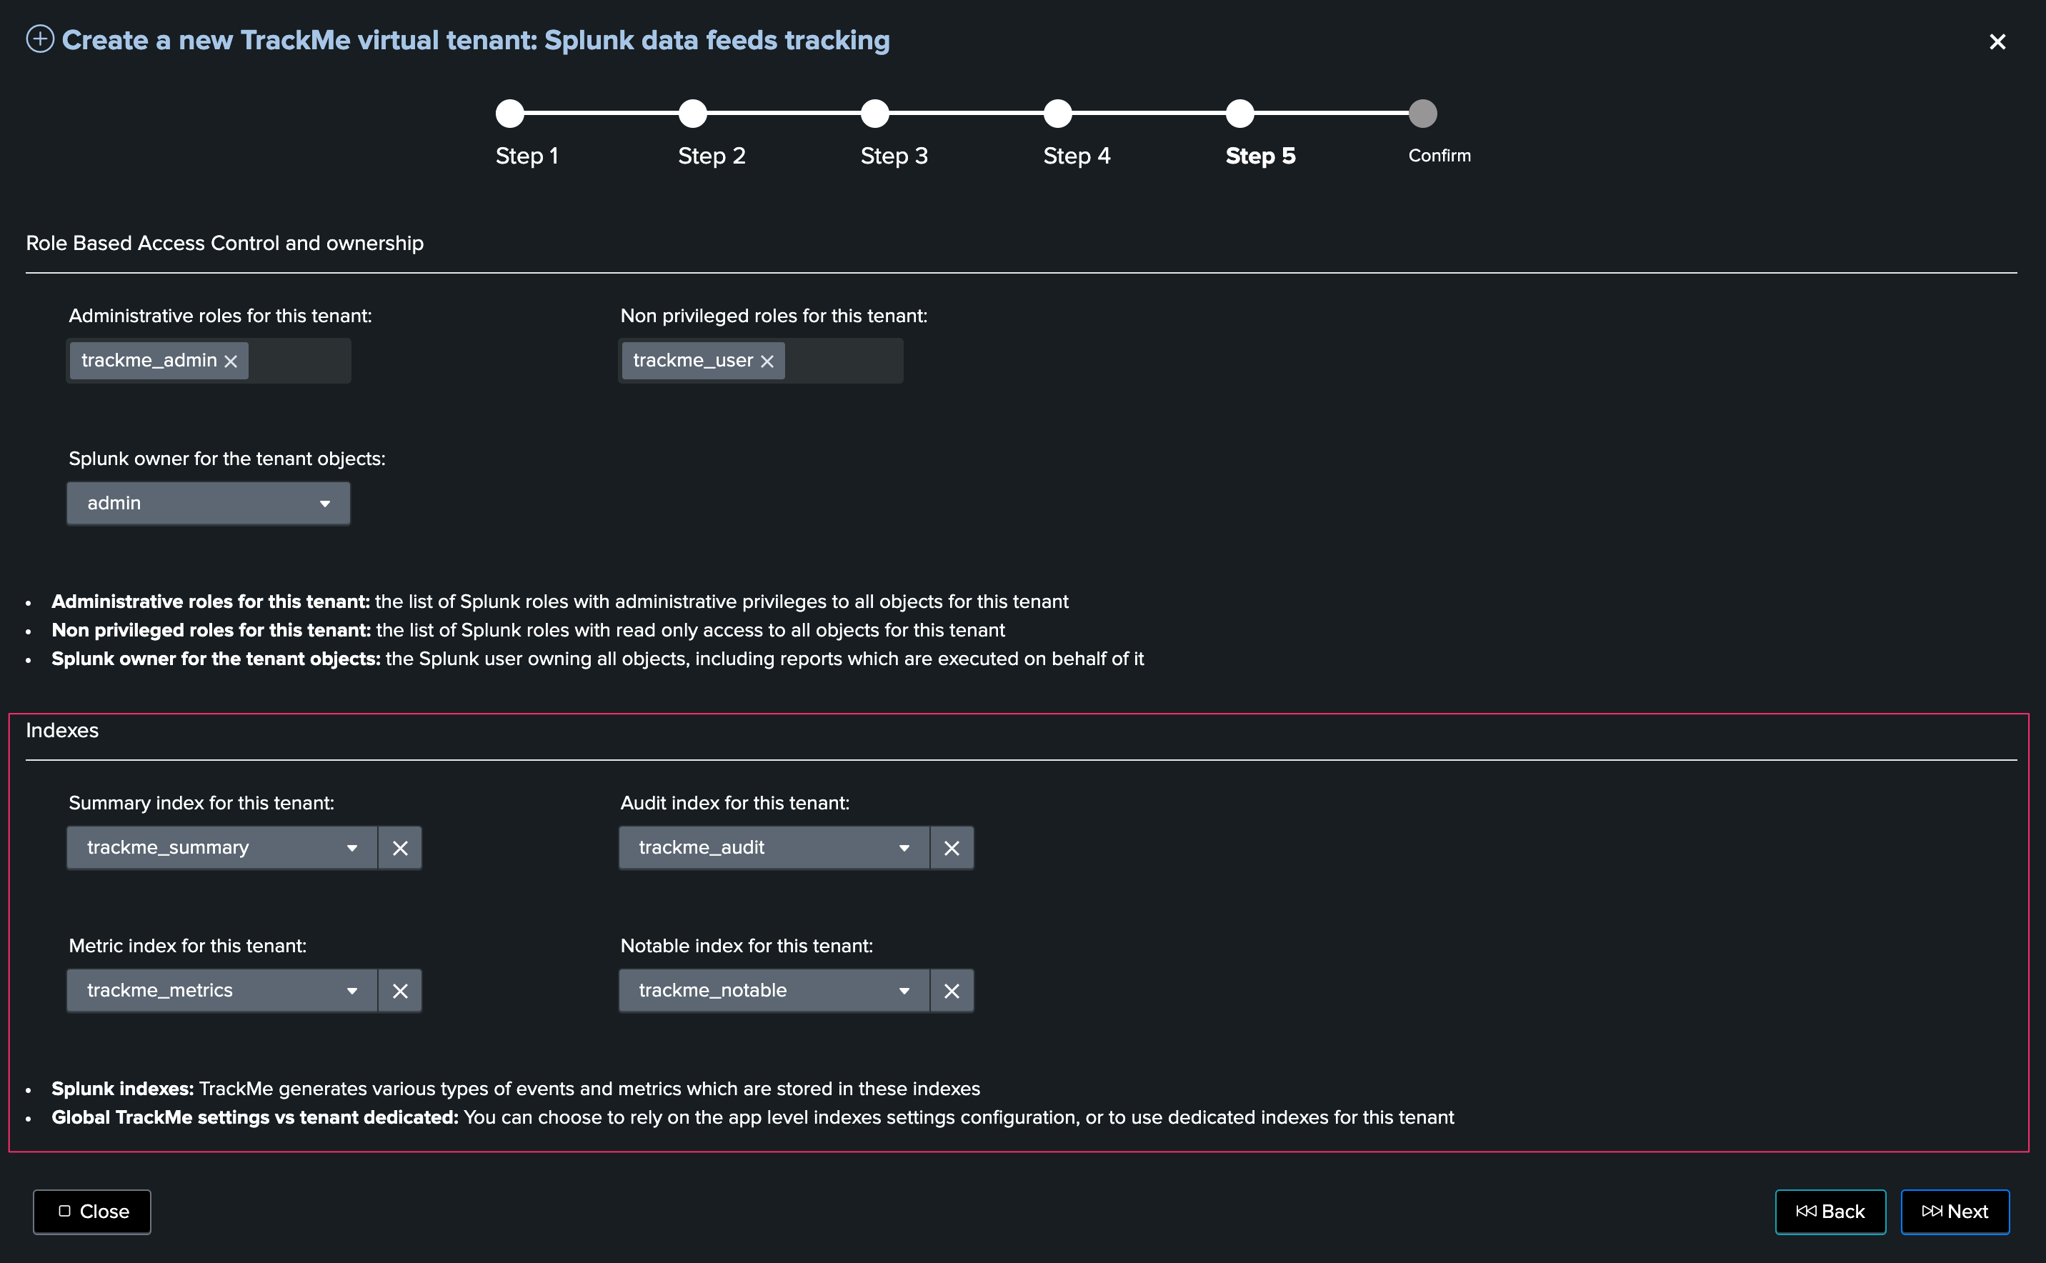Clear the Audit index selection
Screen dimensions: 2046x1263
point(951,848)
